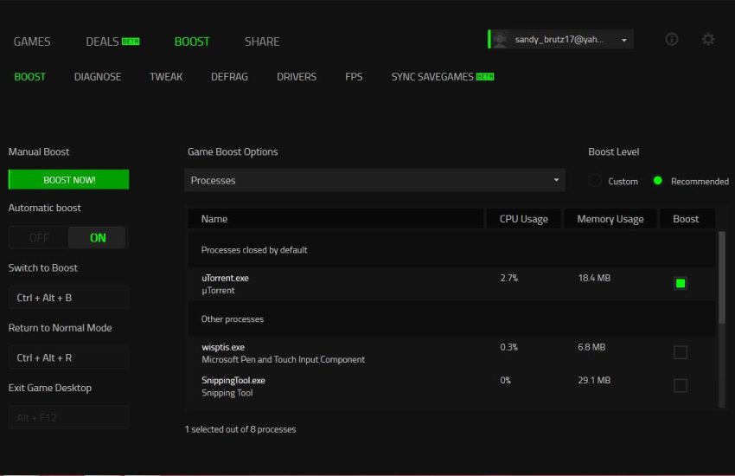
Task: Click 'Microsoft Pen and Touch Input Component' description
Action: tap(283, 360)
